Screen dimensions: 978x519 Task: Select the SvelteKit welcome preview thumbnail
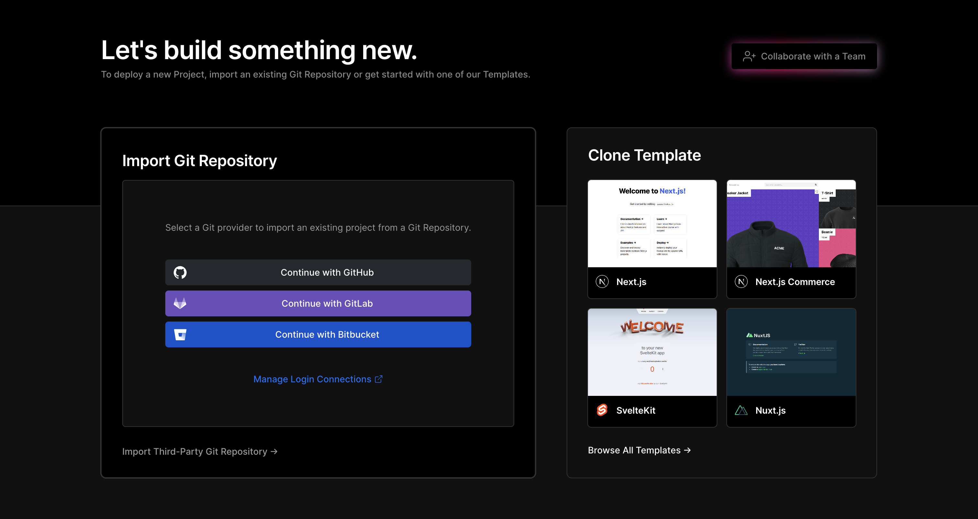pos(652,352)
